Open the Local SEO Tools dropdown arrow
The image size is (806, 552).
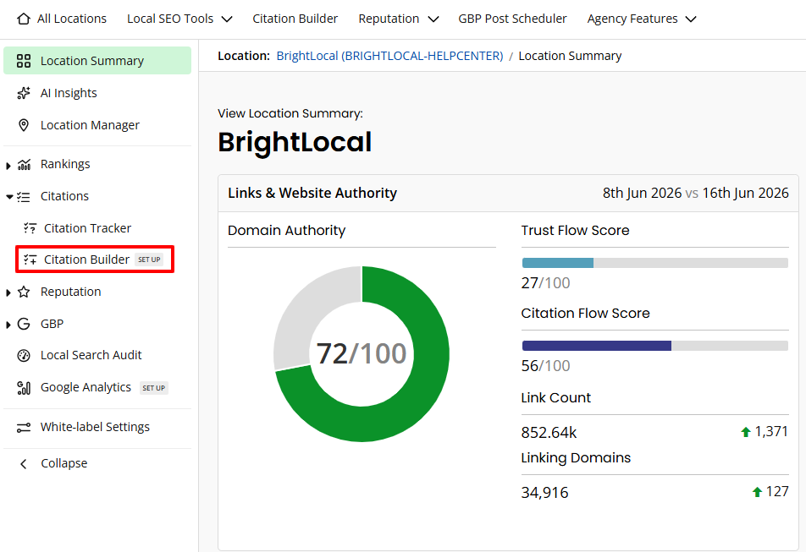(x=227, y=19)
